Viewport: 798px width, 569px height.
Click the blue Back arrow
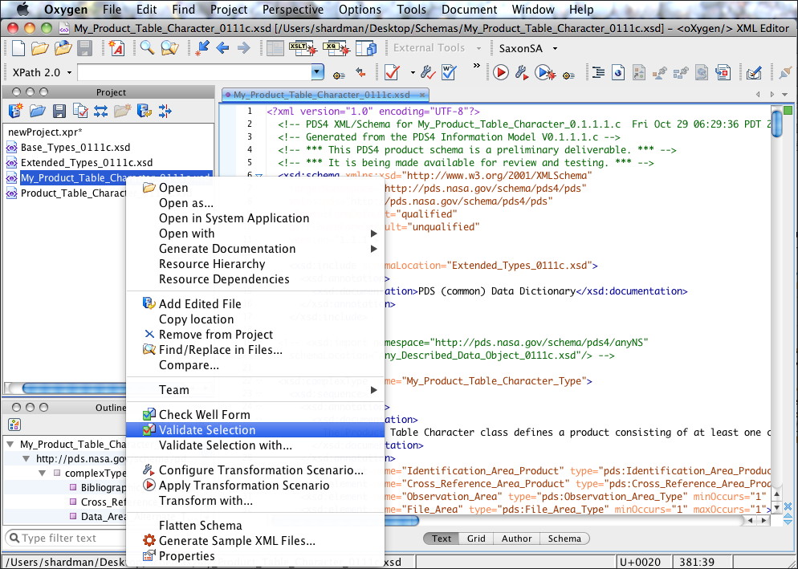pos(222,48)
